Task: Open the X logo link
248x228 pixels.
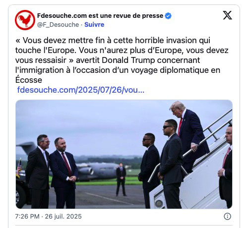Action: point(227,15)
